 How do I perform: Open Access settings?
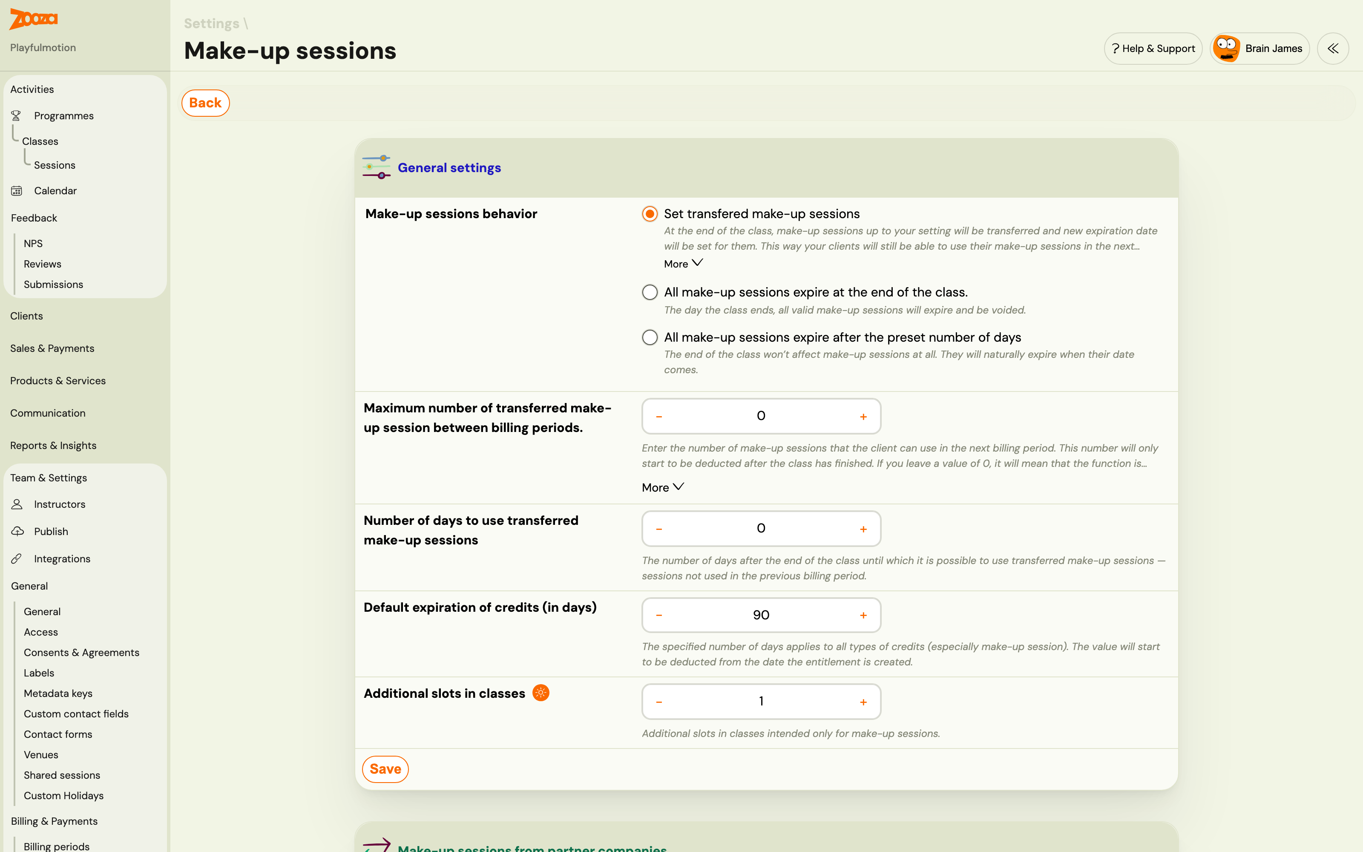point(40,632)
